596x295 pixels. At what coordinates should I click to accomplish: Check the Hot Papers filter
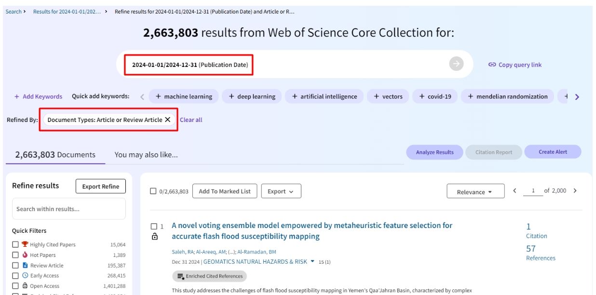15,255
